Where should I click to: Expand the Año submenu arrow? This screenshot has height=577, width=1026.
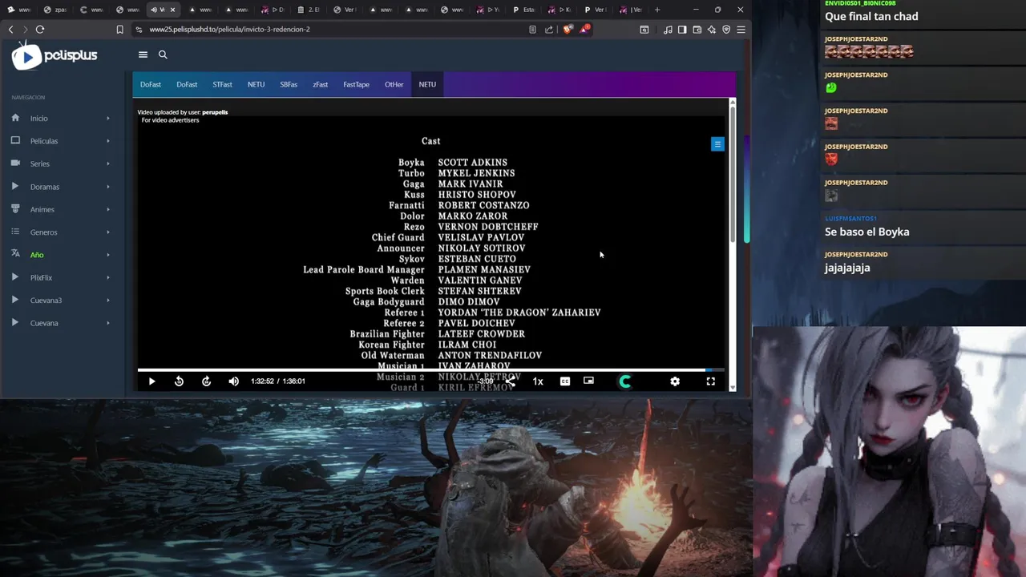pyautogui.click(x=108, y=255)
